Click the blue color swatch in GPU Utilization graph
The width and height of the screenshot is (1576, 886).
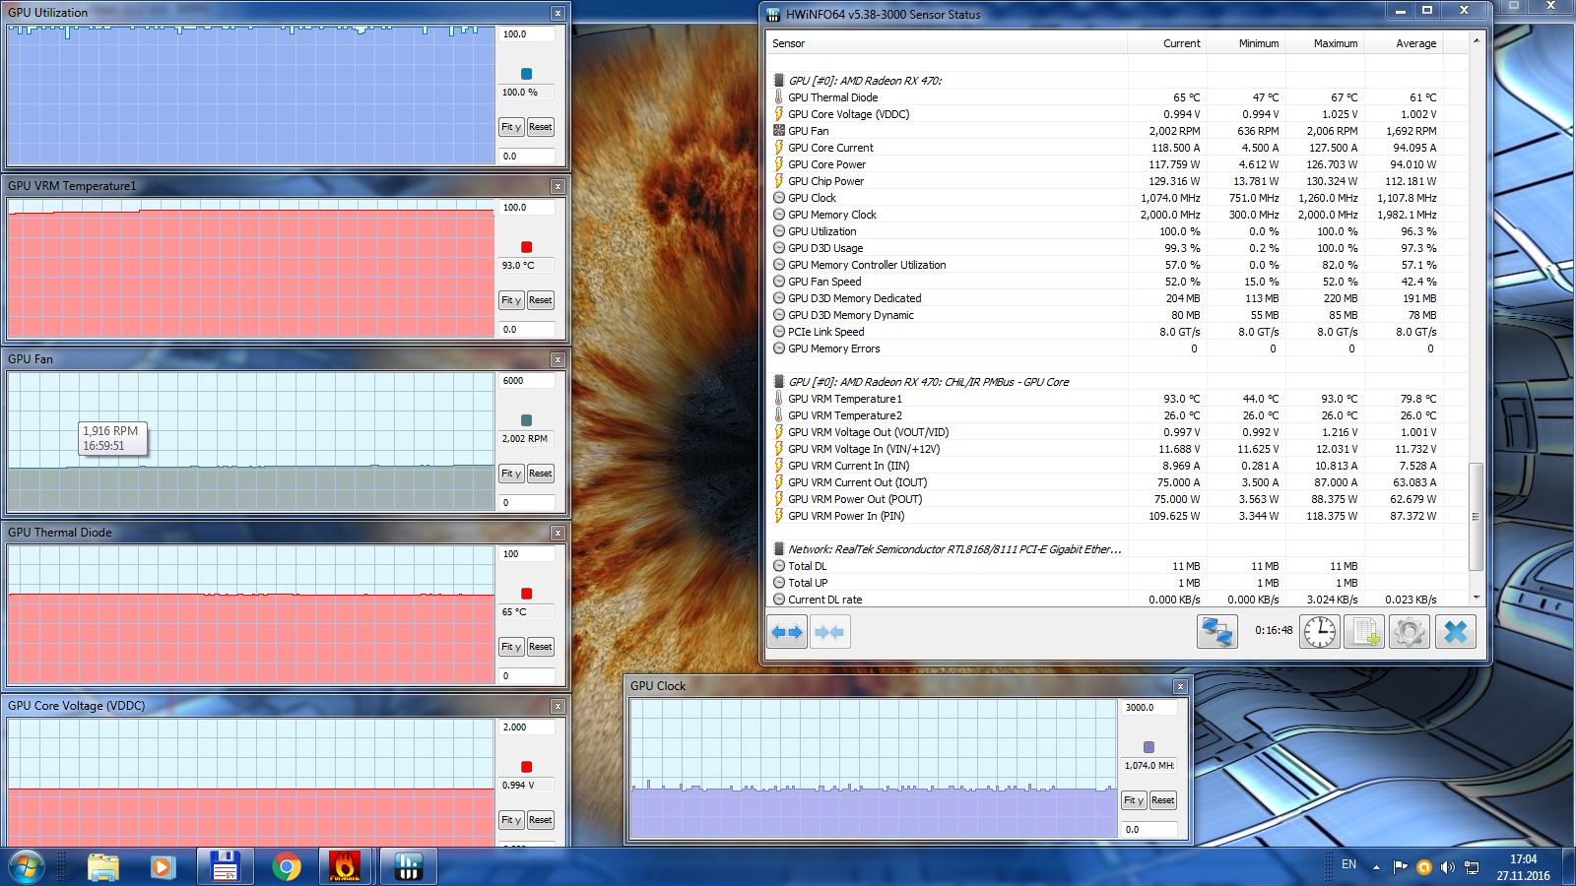526,74
